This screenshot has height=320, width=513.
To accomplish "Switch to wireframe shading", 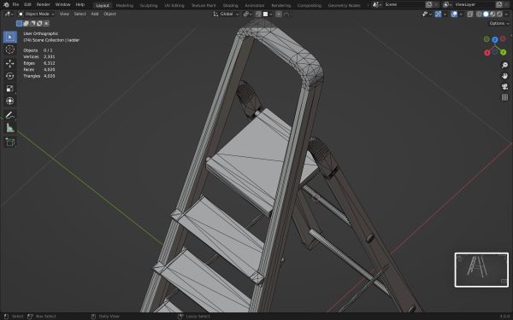I will [479, 14].
